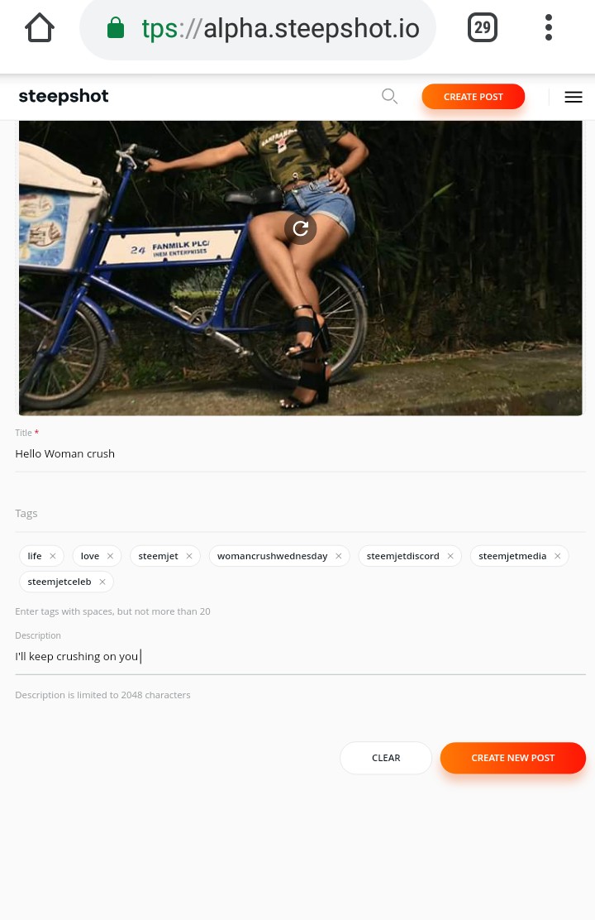The image size is (595, 920).
Task: Open the browser tab switcher showing 29
Action: tap(482, 27)
